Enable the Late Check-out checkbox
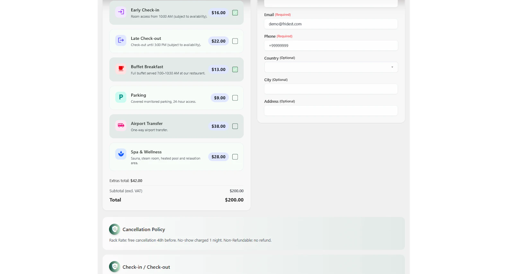This screenshot has width=514, height=274. tap(235, 41)
